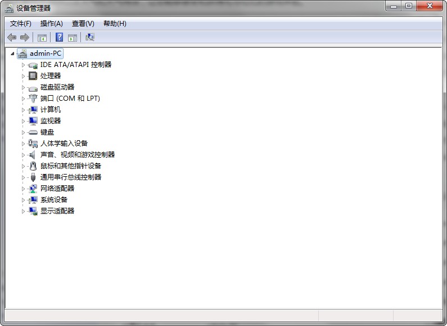The height and width of the screenshot is (326, 447).
Task: Select the 显示适配器 label
Action: click(57, 211)
